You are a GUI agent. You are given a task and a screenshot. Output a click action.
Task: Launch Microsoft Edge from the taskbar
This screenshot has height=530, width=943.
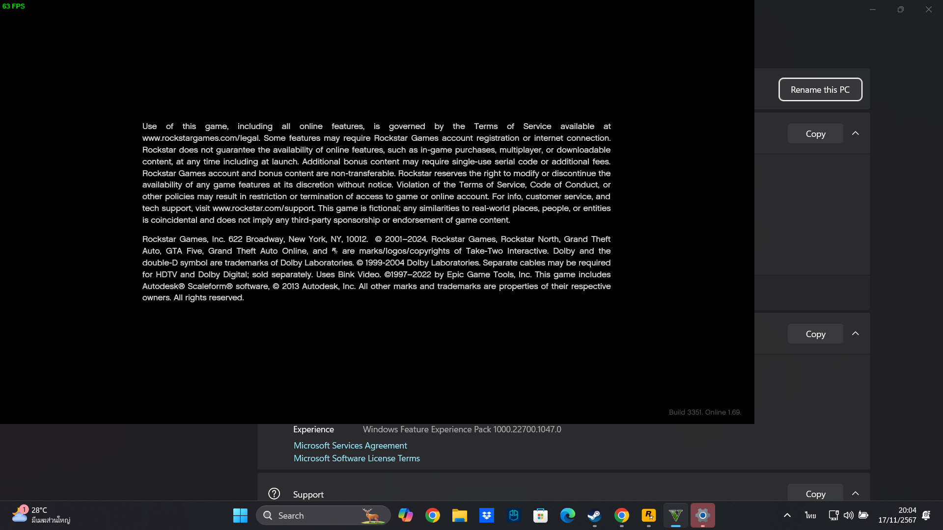pyautogui.click(x=568, y=515)
